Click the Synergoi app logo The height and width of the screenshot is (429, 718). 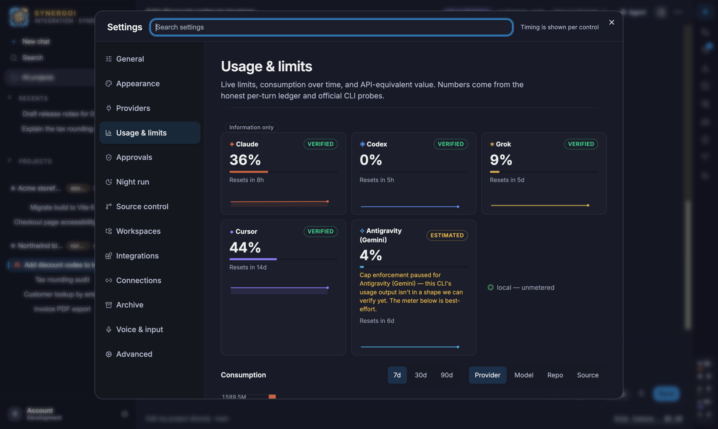(19, 17)
